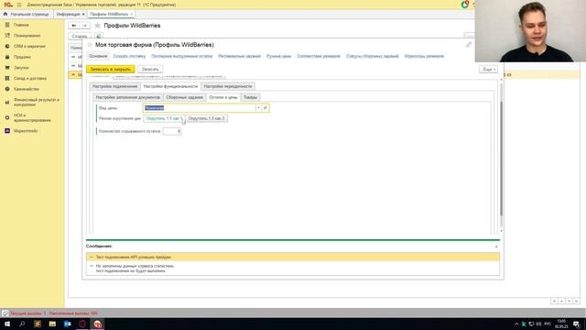
Task: Switch to the Информация tab
Action: pos(68,15)
